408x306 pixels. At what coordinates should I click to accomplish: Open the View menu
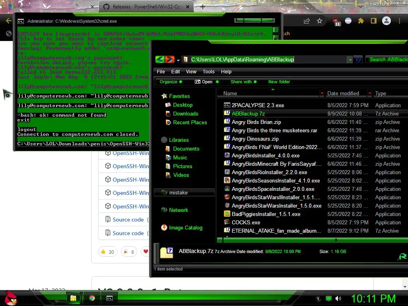point(191,72)
